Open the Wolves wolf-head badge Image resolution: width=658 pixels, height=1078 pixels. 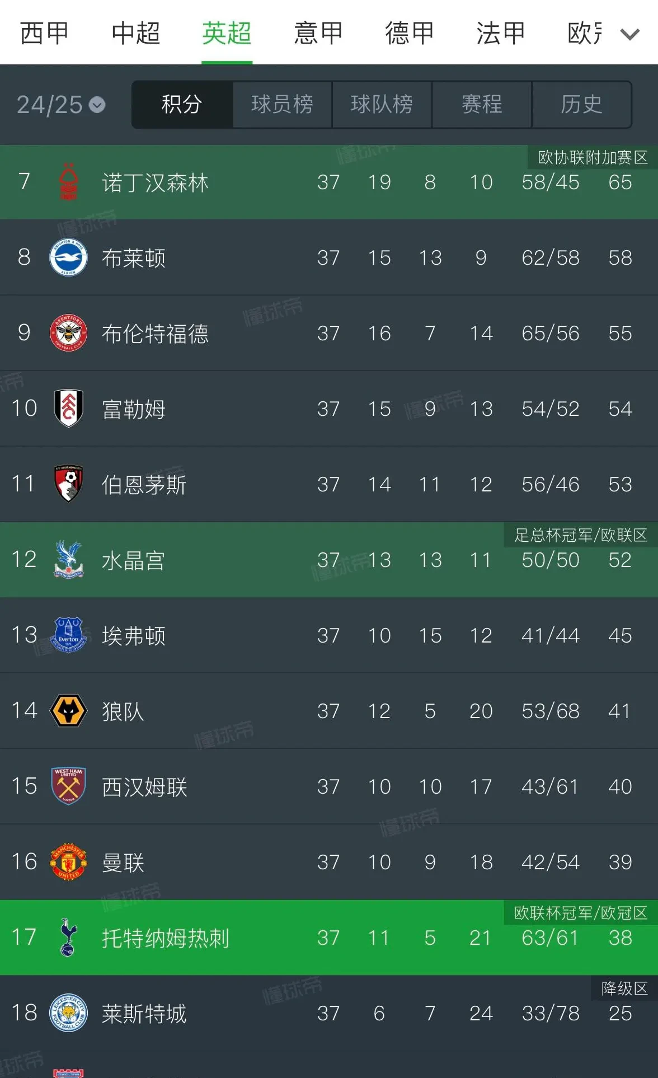68,711
